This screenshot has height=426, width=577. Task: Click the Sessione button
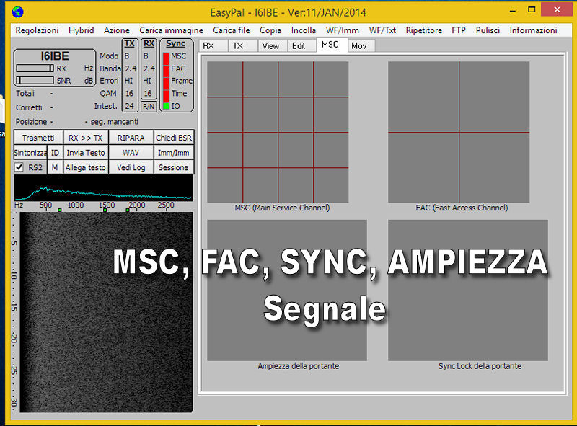[174, 167]
